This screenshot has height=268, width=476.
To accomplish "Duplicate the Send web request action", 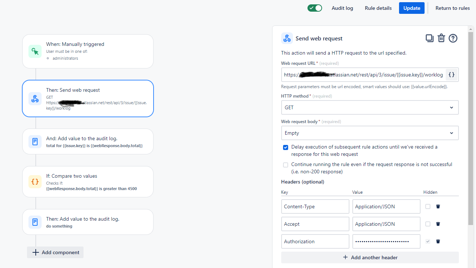I will click(429, 38).
